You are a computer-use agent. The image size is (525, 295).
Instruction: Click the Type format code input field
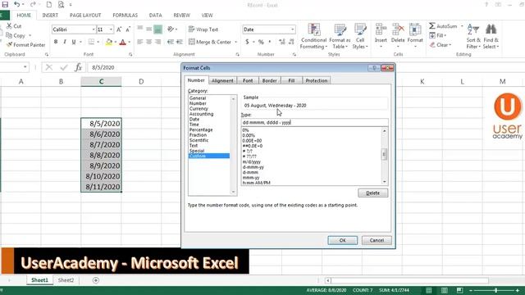pyautogui.click(x=315, y=122)
